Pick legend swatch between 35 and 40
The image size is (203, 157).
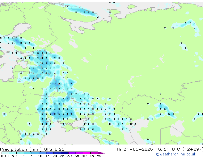coord(79,153)
